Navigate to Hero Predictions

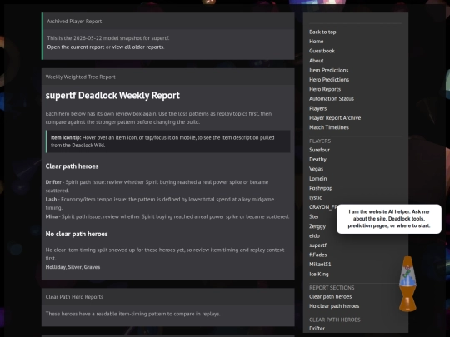click(x=329, y=80)
